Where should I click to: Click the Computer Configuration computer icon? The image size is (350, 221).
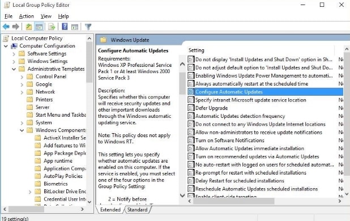pos(14,46)
